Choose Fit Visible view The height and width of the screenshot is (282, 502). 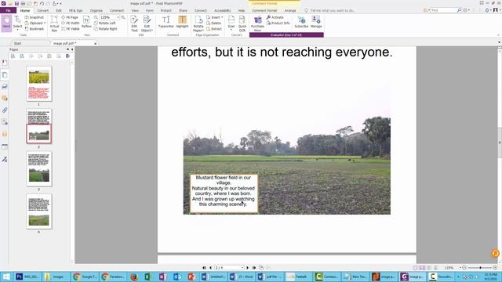70,29
